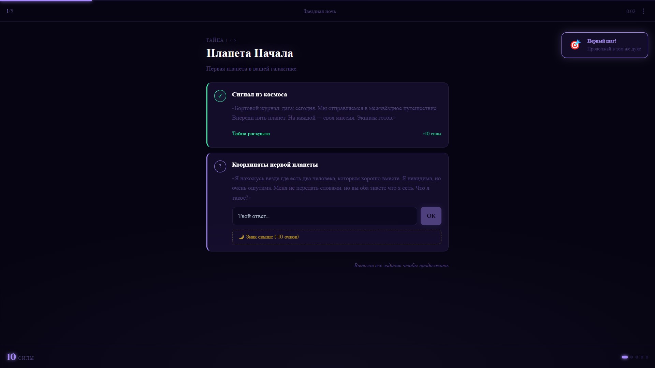The image size is (655, 368).
Task: Open the three-dot options menu
Action: tap(643, 11)
